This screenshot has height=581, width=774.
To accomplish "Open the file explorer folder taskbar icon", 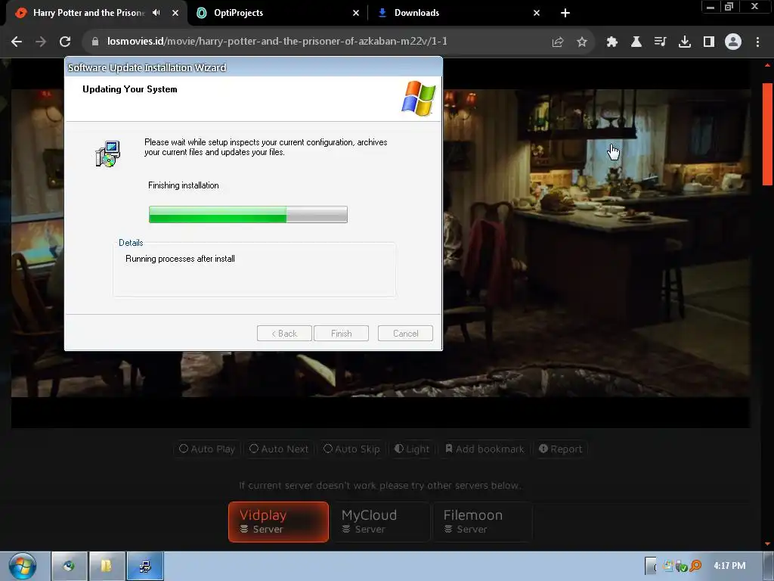I will 107,566.
